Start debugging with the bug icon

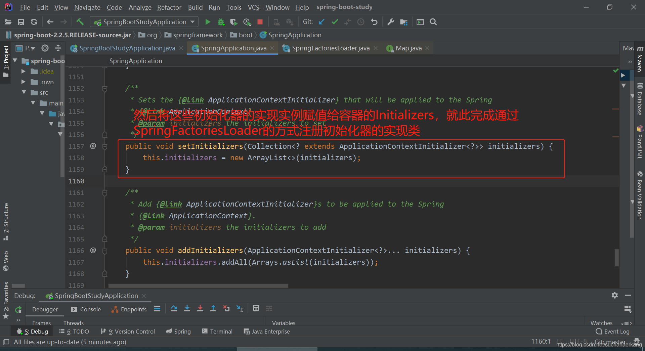221,22
